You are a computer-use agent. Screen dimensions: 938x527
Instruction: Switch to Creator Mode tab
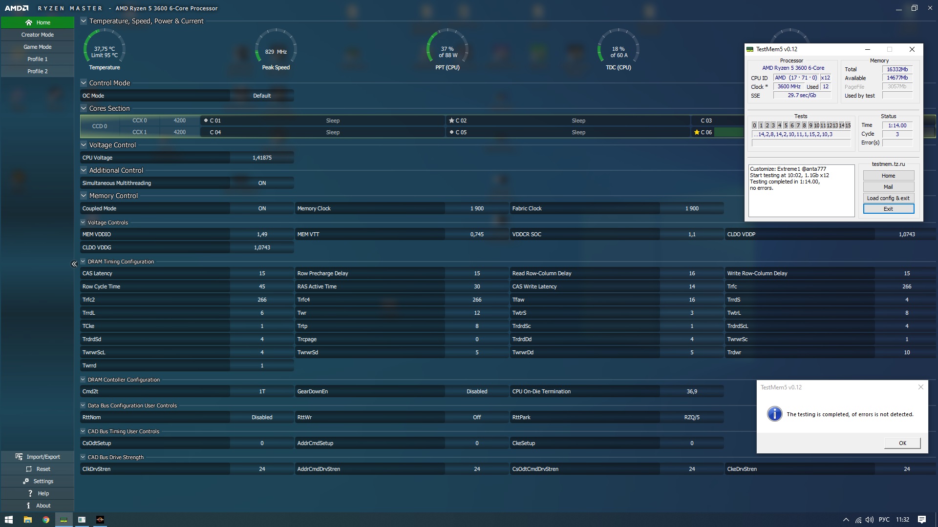click(38, 35)
